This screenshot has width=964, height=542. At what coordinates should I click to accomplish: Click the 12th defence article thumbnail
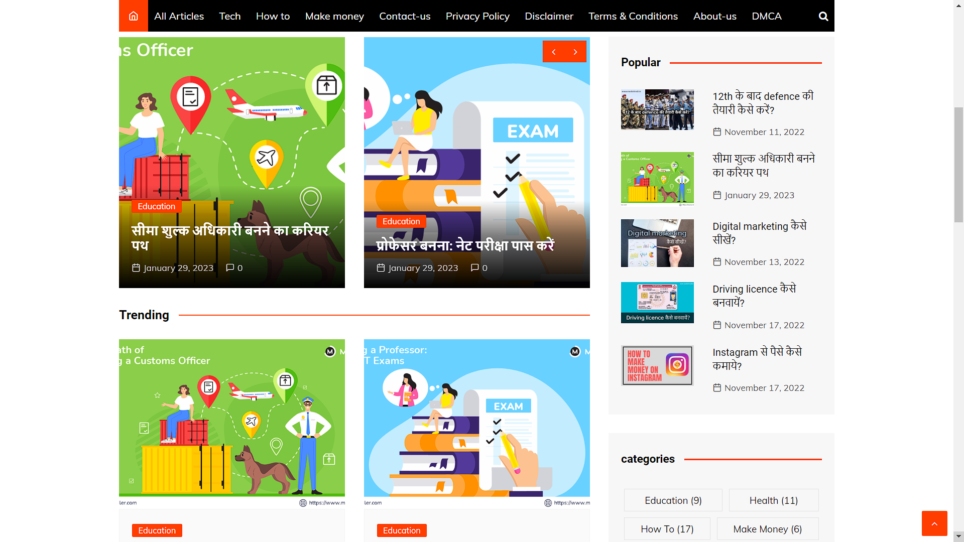click(x=657, y=110)
